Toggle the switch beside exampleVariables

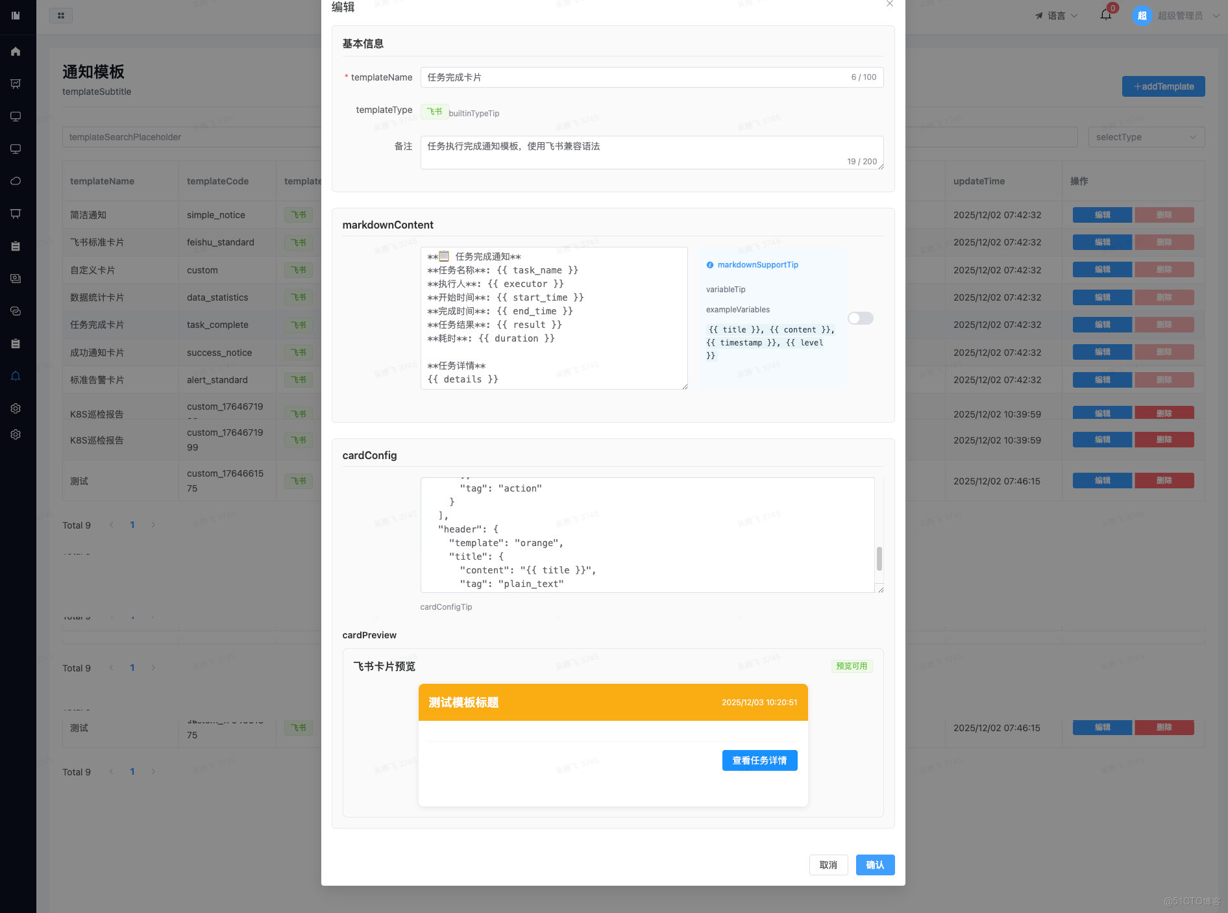click(x=861, y=318)
